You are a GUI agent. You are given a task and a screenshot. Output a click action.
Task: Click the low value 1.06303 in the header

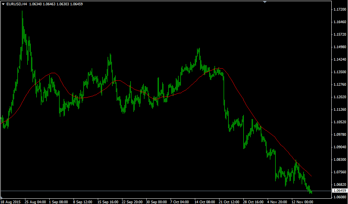[x=63, y=4]
